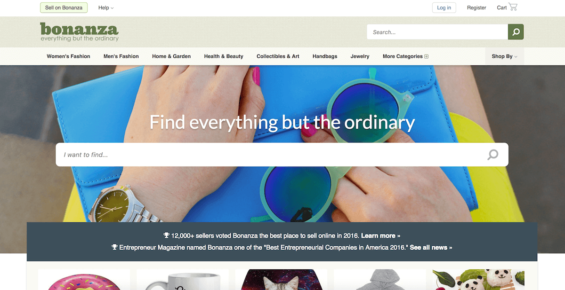The height and width of the screenshot is (290, 565).
Task: Click the hero search magnifier icon
Action: click(492, 155)
